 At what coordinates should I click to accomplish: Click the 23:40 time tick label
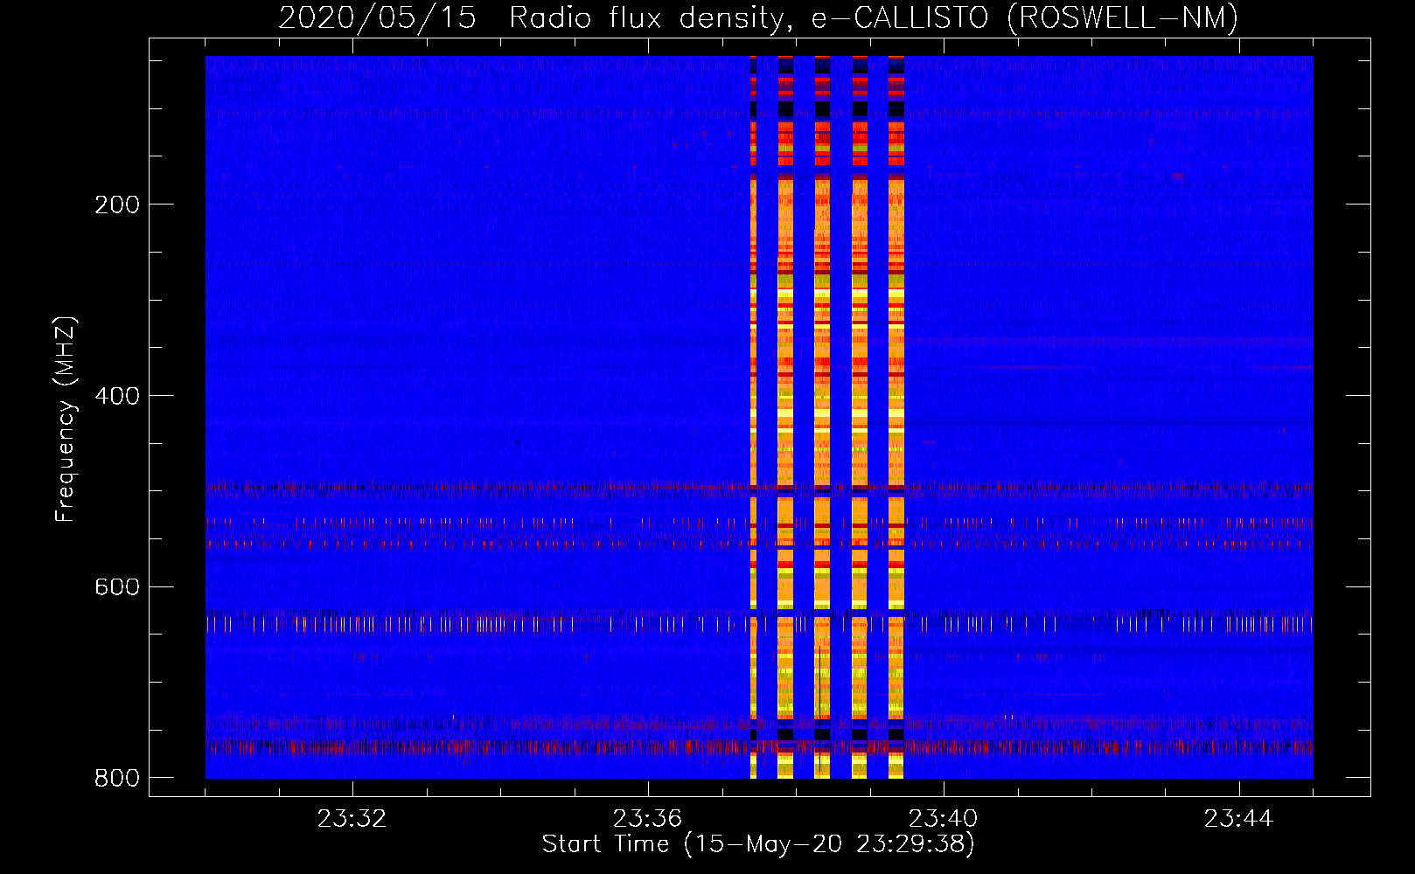point(943,819)
